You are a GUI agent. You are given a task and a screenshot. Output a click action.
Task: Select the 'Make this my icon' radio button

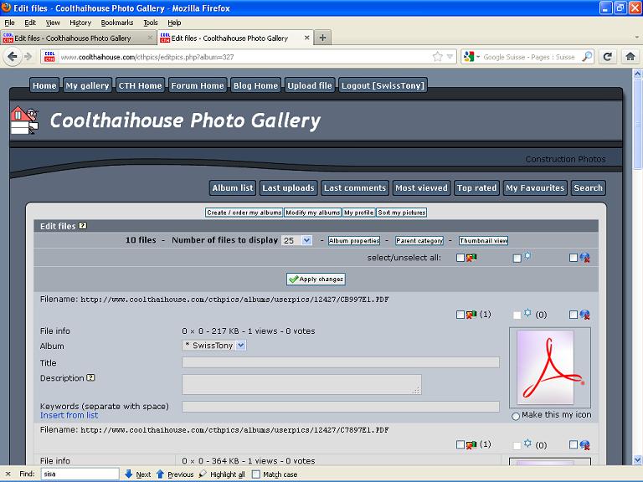[515, 416]
